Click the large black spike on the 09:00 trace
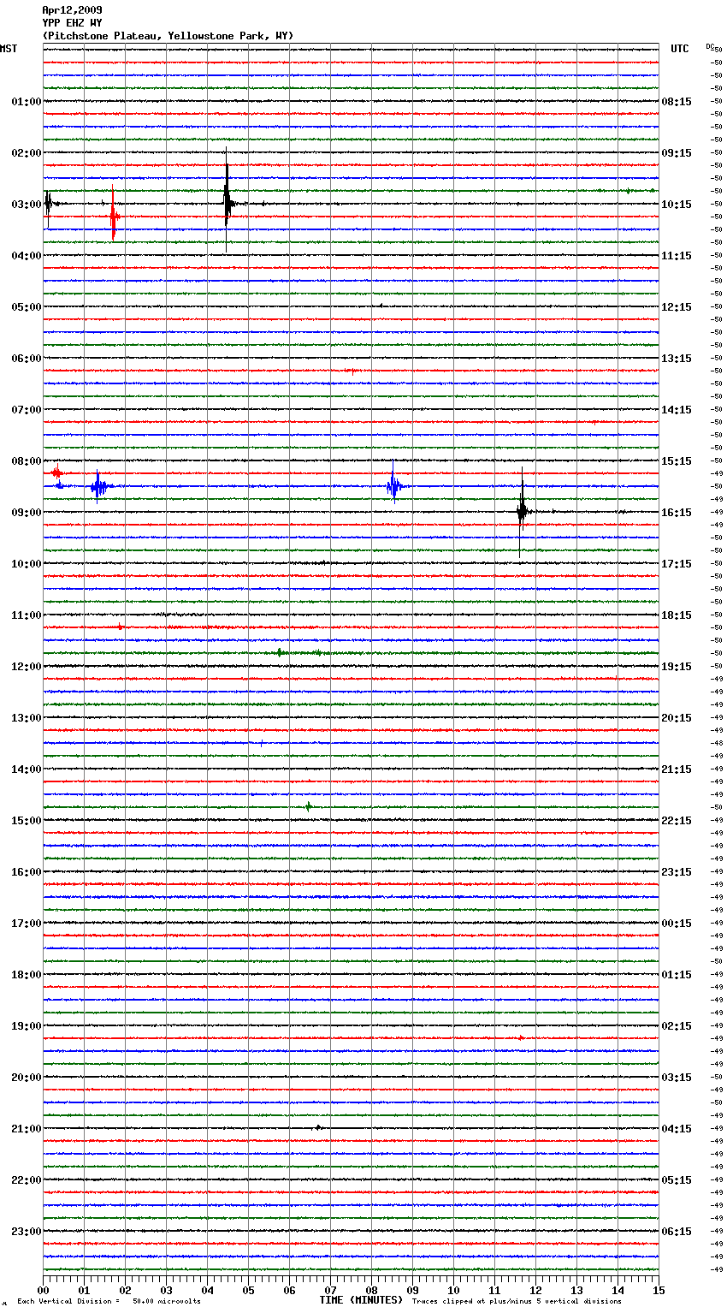 point(522,511)
